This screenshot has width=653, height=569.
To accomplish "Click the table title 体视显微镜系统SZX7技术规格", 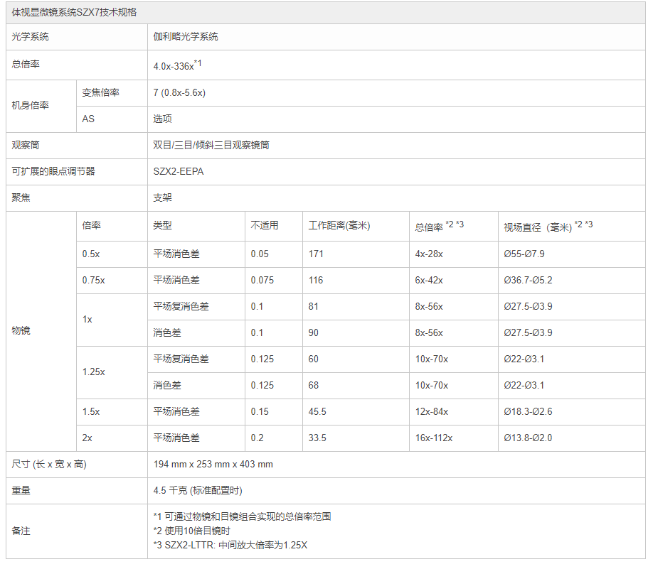I will coord(74,13).
